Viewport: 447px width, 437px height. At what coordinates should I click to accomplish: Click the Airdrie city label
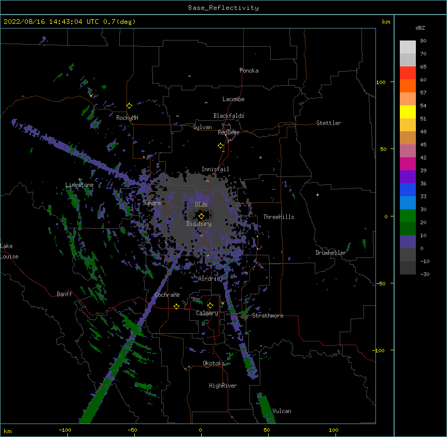[209, 279]
